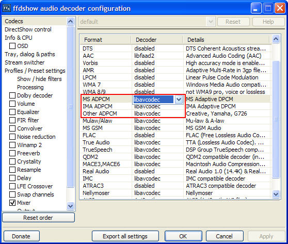The image size is (288, 244).
Task: Toggle the OSD checkbox
Action: click(12, 46)
